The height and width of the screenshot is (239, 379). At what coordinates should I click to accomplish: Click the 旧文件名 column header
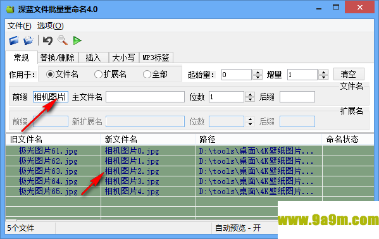[x=53, y=140]
